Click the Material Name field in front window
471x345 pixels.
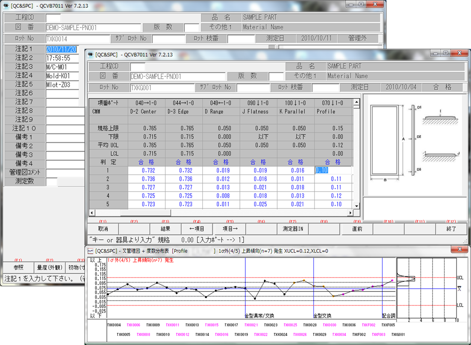[395, 77]
